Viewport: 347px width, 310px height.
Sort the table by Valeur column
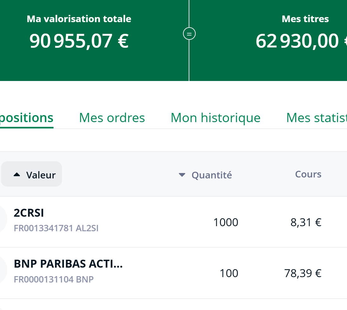tap(41, 175)
